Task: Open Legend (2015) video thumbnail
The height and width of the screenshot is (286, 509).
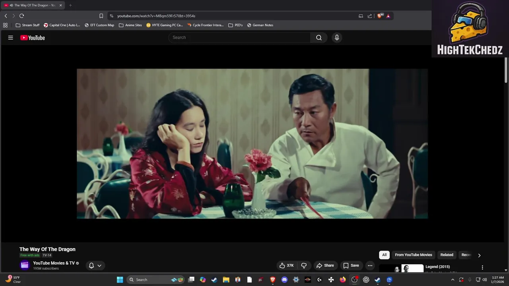Action: 401,268
